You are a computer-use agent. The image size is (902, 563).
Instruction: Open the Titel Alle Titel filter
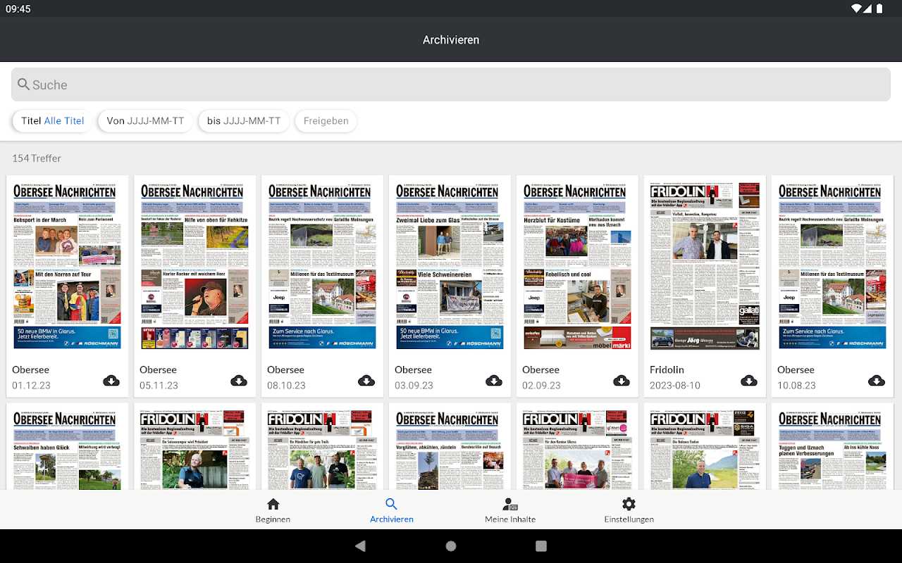[53, 121]
